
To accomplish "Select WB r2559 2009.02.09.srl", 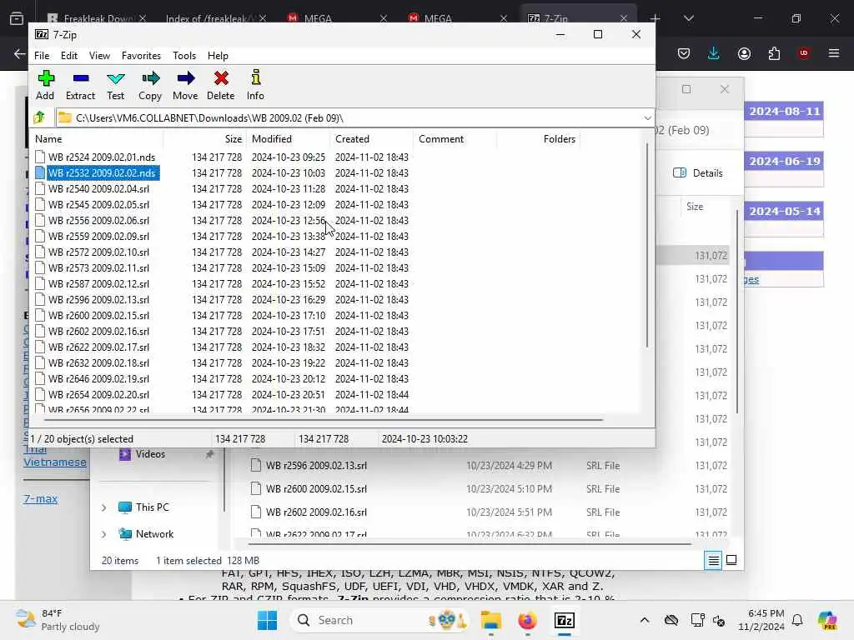I will point(98,236).
